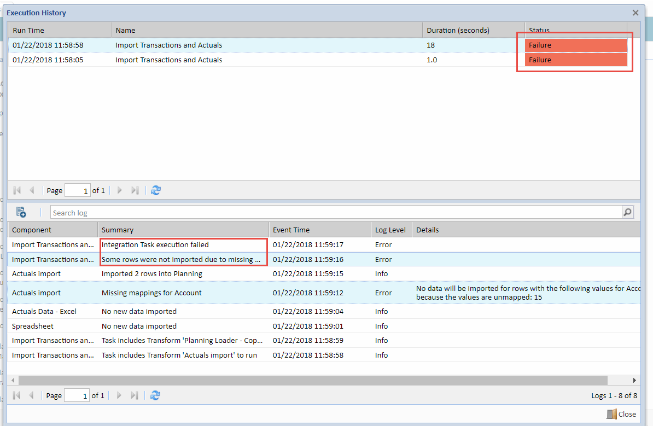Sort by Run Time column header

(x=60, y=31)
